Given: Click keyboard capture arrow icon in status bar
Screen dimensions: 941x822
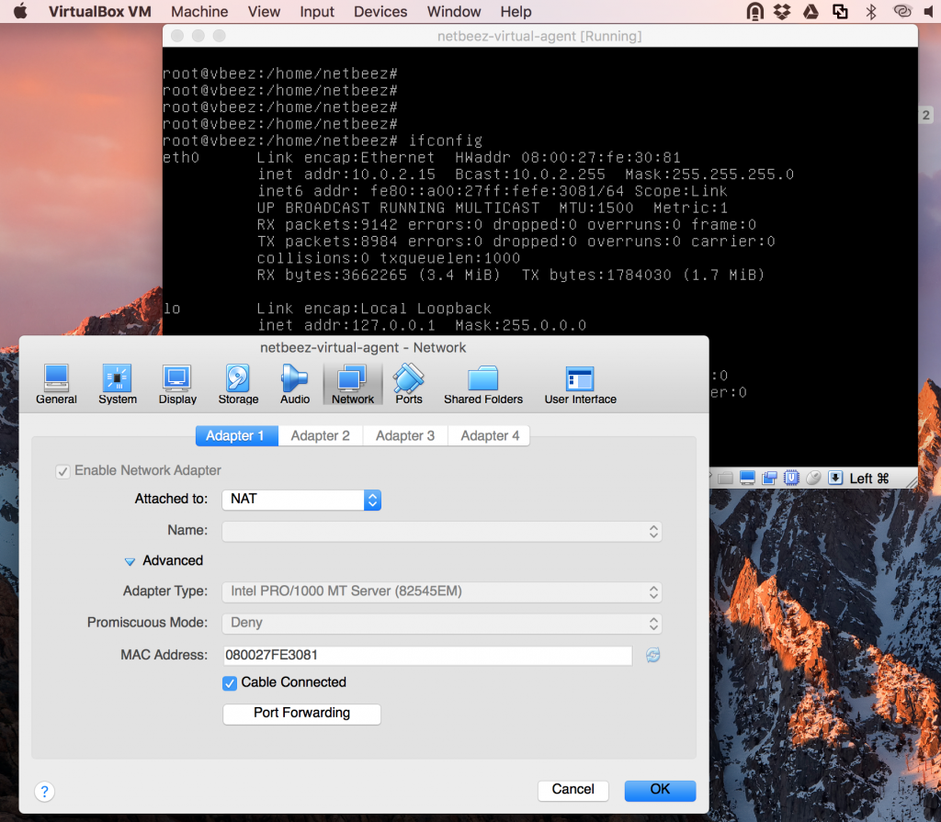Looking at the screenshot, I should point(834,479).
